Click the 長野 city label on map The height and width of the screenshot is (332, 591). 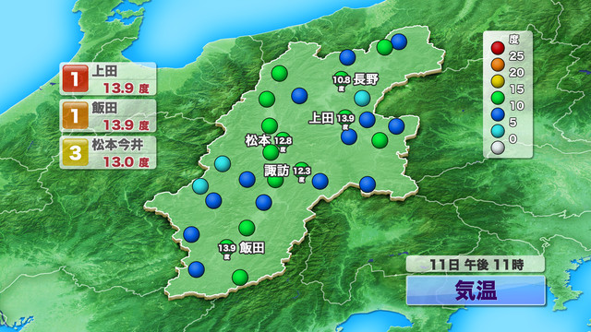pyautogui.click(x=366, y=80)
